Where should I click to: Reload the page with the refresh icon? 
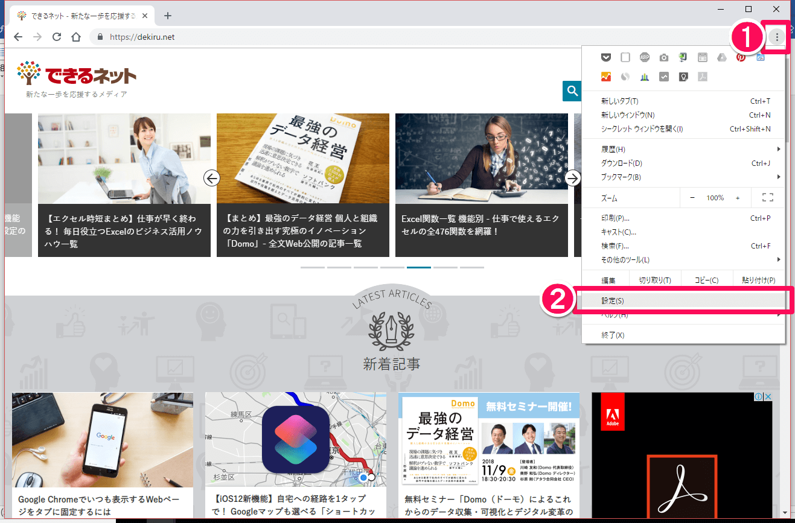(x=57, y=37)
